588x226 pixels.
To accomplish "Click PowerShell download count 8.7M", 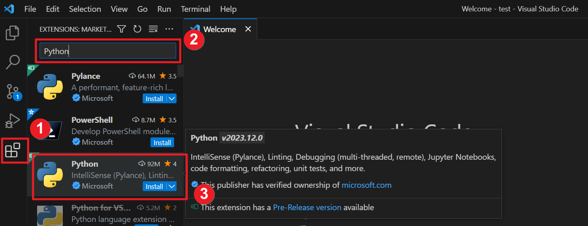I will click(x=144, y=120).
